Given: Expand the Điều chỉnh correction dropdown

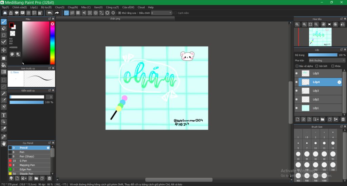Looking at the screenshot, I should point(162,13).
